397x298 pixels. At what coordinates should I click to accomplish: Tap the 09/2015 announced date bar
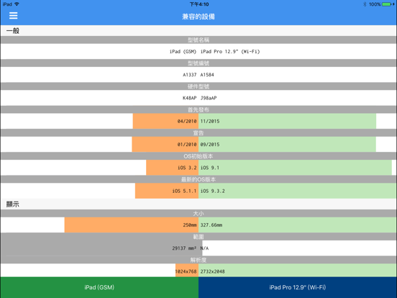[287, 145]
